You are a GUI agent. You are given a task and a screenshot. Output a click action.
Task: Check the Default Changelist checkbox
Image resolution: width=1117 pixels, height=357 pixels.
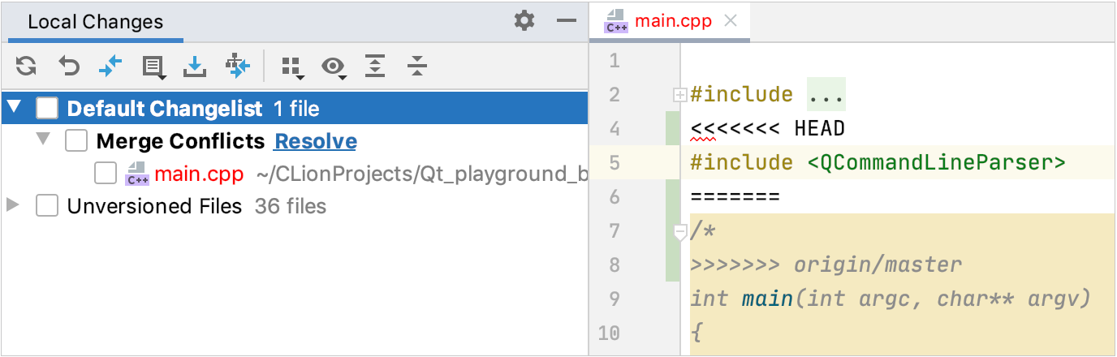tap(47, 109)
